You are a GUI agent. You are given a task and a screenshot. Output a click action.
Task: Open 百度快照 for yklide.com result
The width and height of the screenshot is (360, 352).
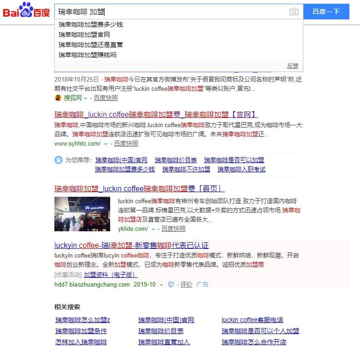coord(173,229)
